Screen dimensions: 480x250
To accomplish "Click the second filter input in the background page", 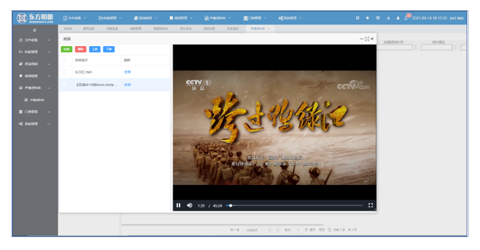I will pos(437,47).
